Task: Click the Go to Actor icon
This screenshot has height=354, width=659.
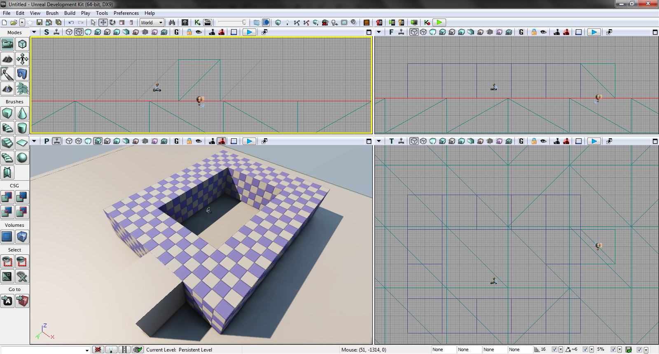Action: tap(7, 301)
